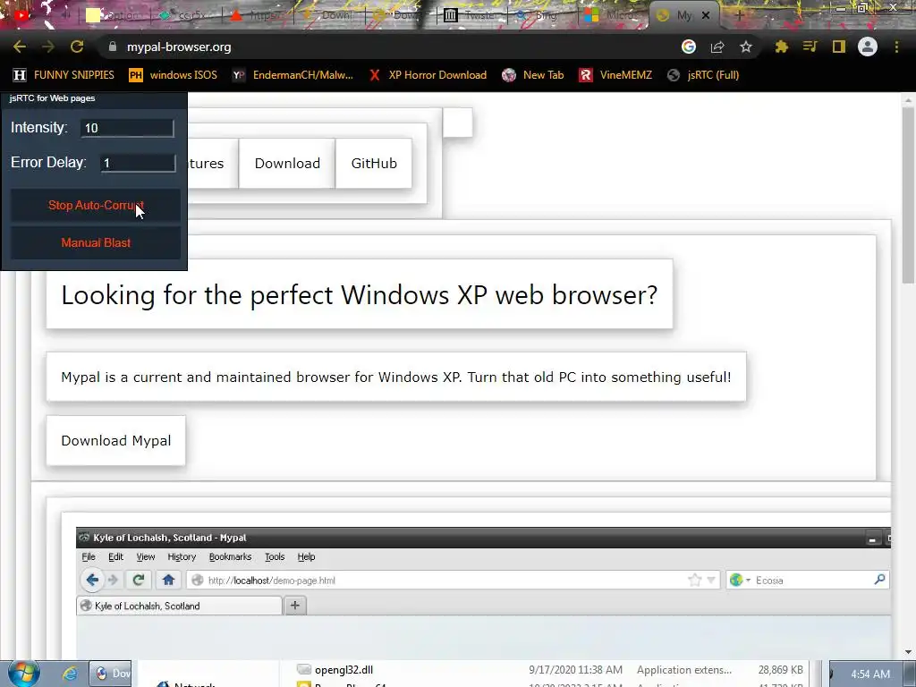Click Stop Auto-Corrupt in jsRTC panel
Screen dimensions: 916x687
[x=96, y=205]
